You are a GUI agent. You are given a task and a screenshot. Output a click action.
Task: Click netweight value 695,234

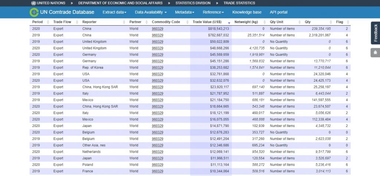click(258, 145)
